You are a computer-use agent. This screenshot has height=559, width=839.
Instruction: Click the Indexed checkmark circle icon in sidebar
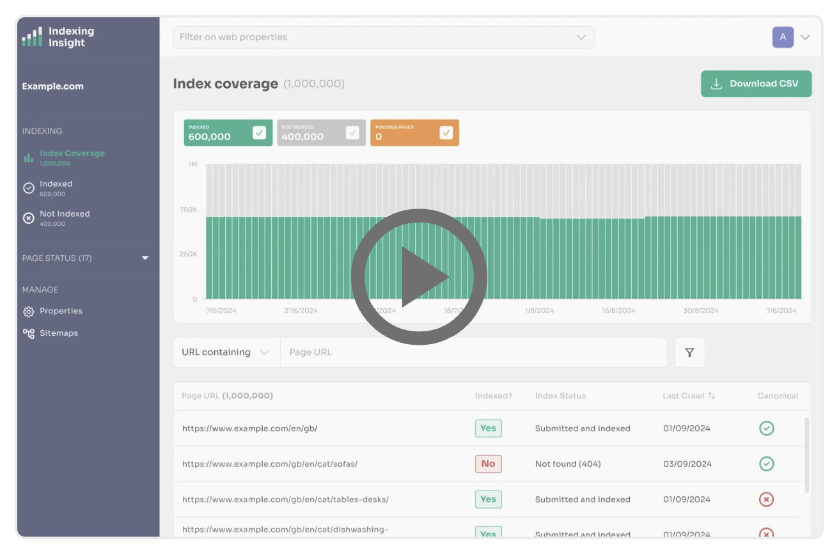(x=29, y=188)
